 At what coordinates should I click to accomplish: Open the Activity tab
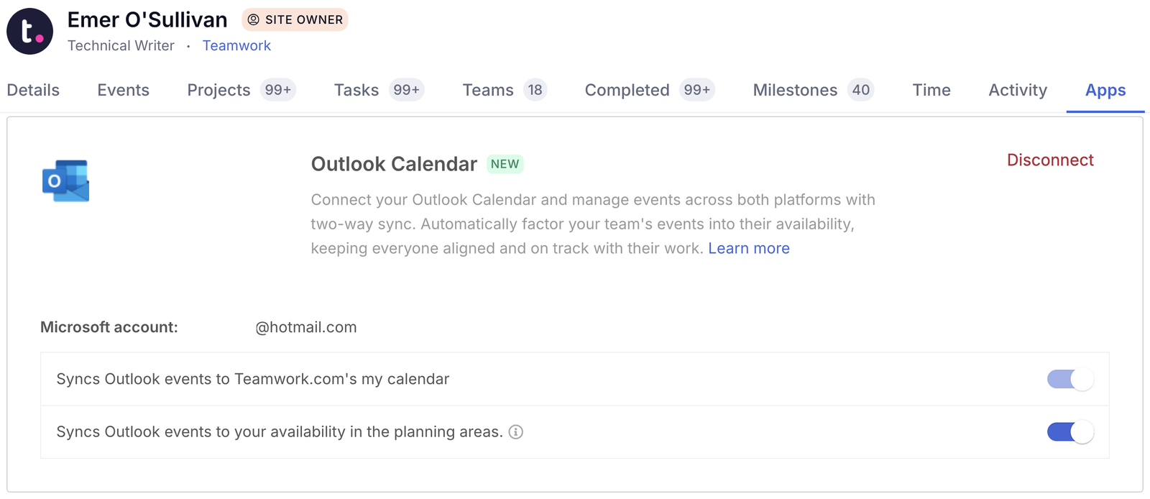1017,90
